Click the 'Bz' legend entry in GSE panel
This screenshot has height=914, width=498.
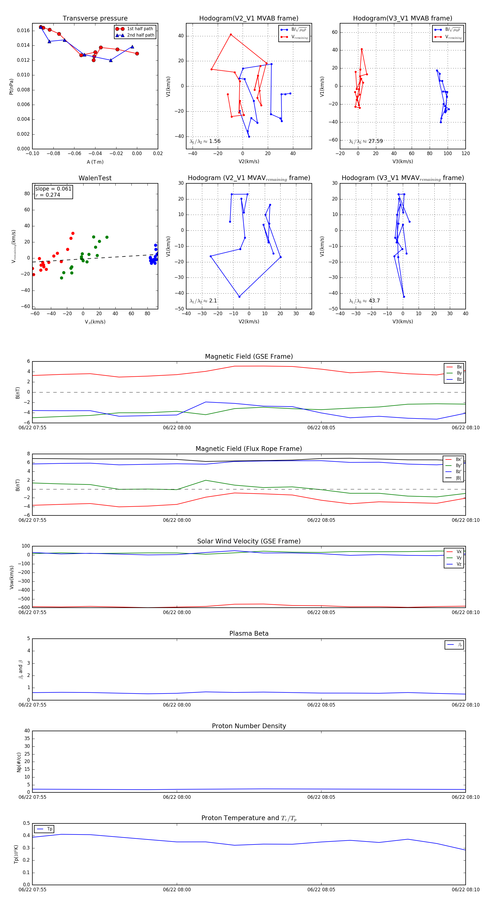point(454,379)
